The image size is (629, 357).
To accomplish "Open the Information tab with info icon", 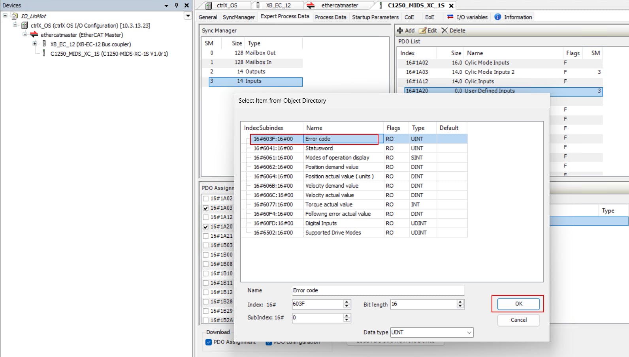I will pyautogui.click(x=498, y=17).
